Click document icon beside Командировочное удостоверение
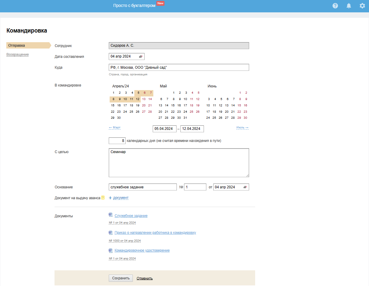The height and width of the screenshot is (286, 369). click(x=111, y=250)
